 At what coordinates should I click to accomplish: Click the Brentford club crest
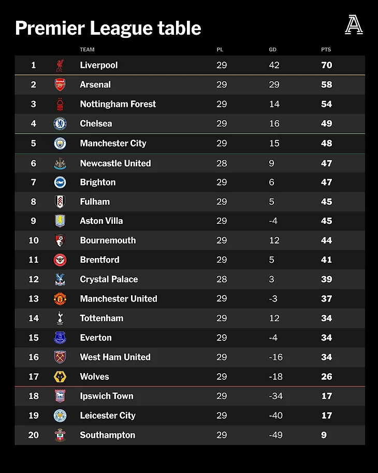tap(60, 260)
